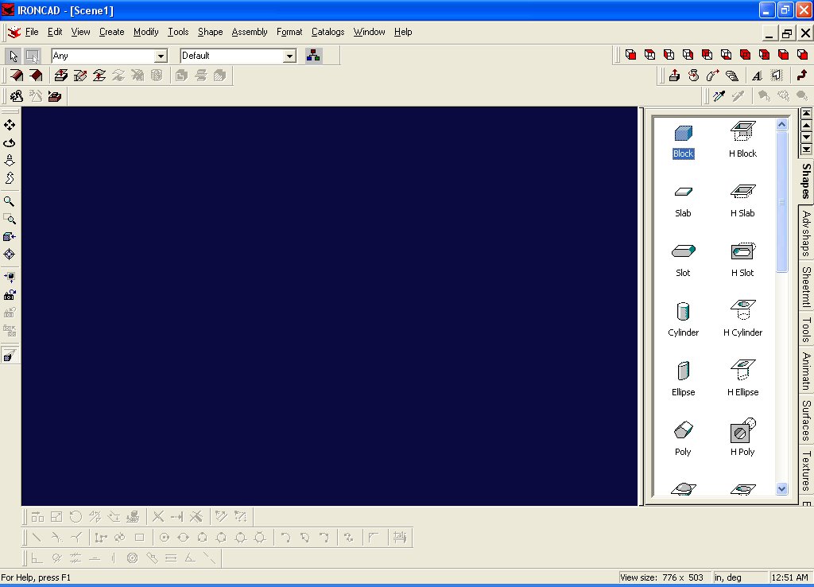Image resolution: width=814 pixels, height=587 pixels.
Task: Switch to the Textures catalog tab
Action: coord(806,470)
